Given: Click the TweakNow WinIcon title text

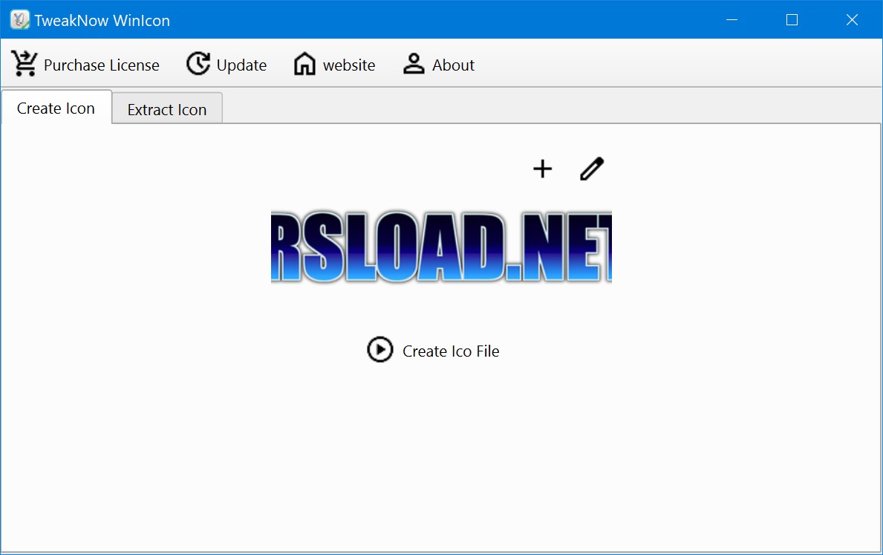Looking at the screenshot, I should [x=102, y=21].
